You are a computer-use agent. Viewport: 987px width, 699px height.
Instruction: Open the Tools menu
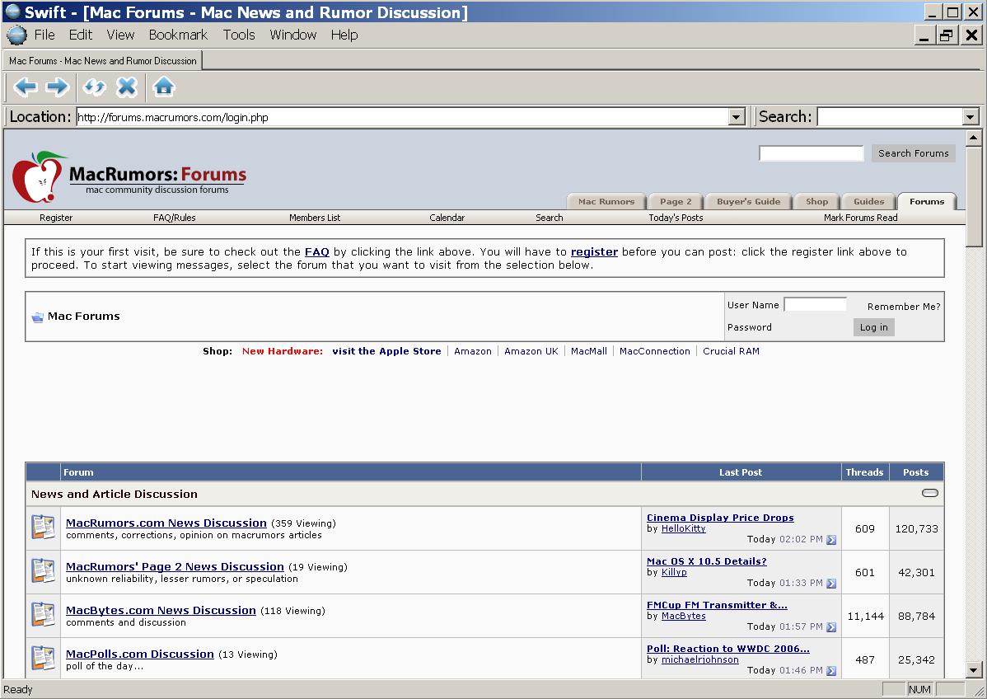tap(239, 35)
